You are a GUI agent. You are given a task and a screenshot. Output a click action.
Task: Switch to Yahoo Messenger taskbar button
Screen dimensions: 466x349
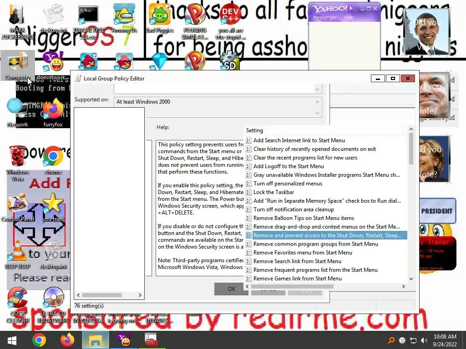pos(124,340)
